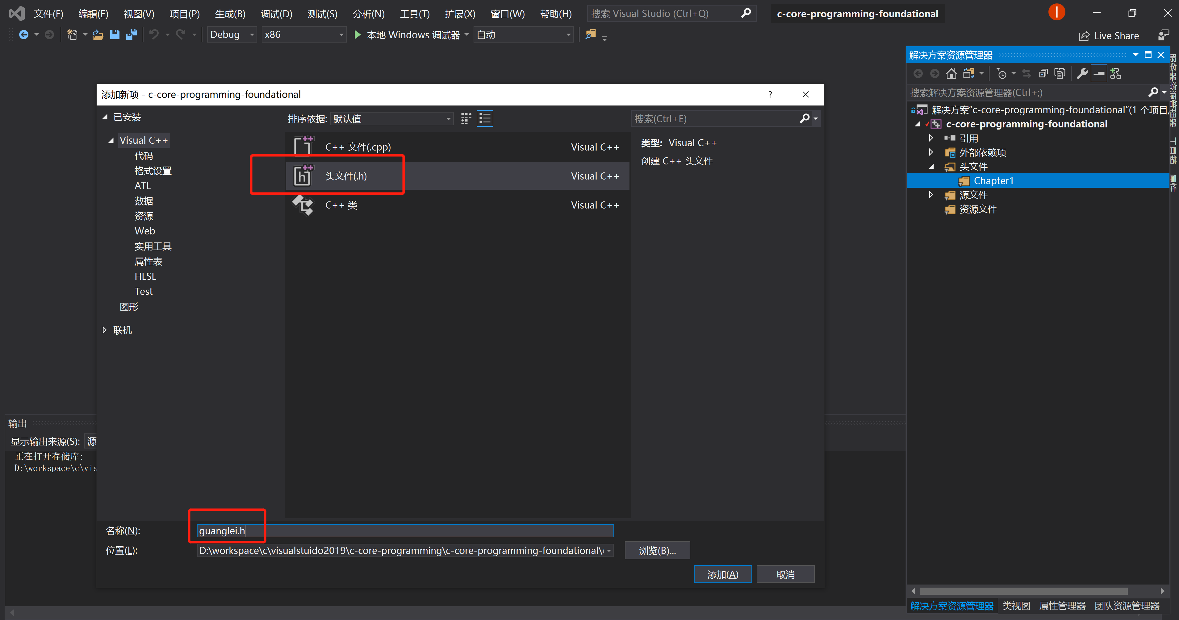Expand the 源文件 folder node
The height and width of the screenshot is (620, 1179).
click(930, 195)
